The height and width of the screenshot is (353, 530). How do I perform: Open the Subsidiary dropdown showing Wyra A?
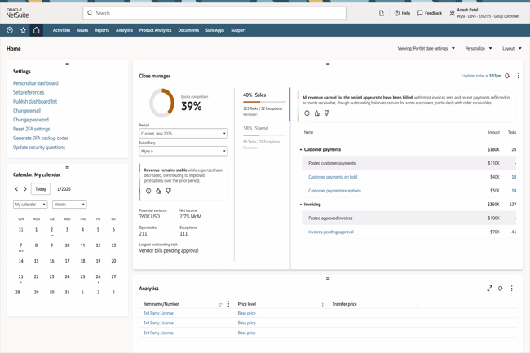(183, 151)
